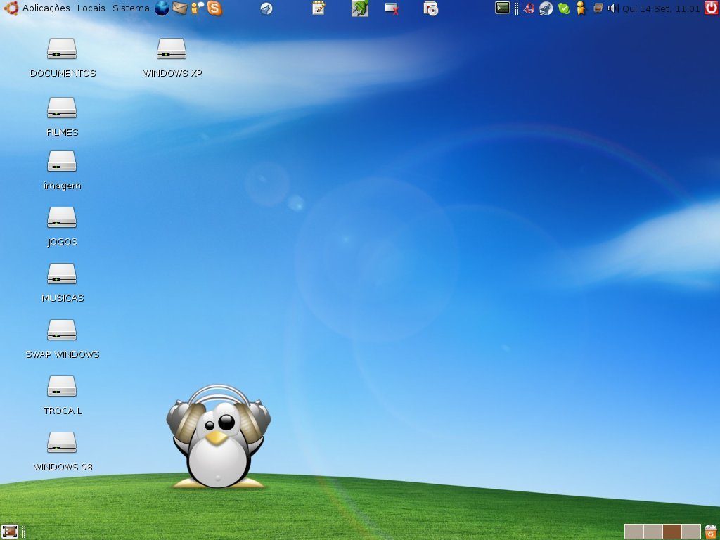Switch to the active brown third workspace
This screenshot has height=540, width=720.
click(672, 532)
